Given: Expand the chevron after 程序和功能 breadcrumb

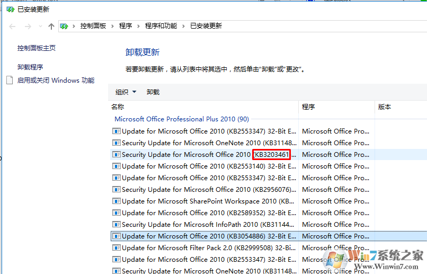Looking at the screenshot, I should 183,26.
